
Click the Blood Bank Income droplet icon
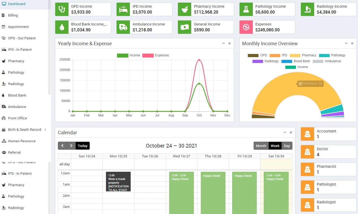point(62,27)
